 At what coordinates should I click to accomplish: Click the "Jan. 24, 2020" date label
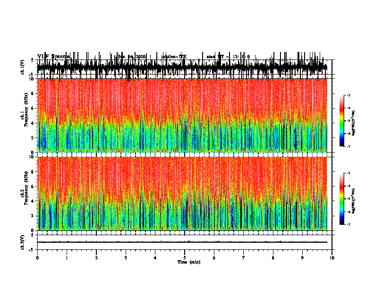(x=132, y=57)
